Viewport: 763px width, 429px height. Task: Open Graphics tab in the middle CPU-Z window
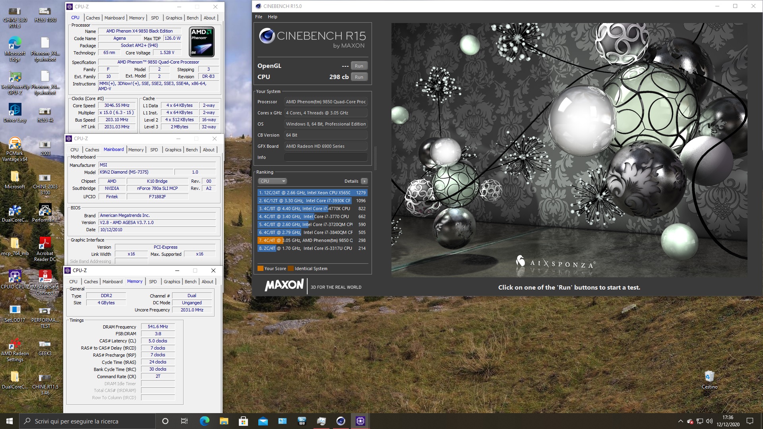click(173, 150)
